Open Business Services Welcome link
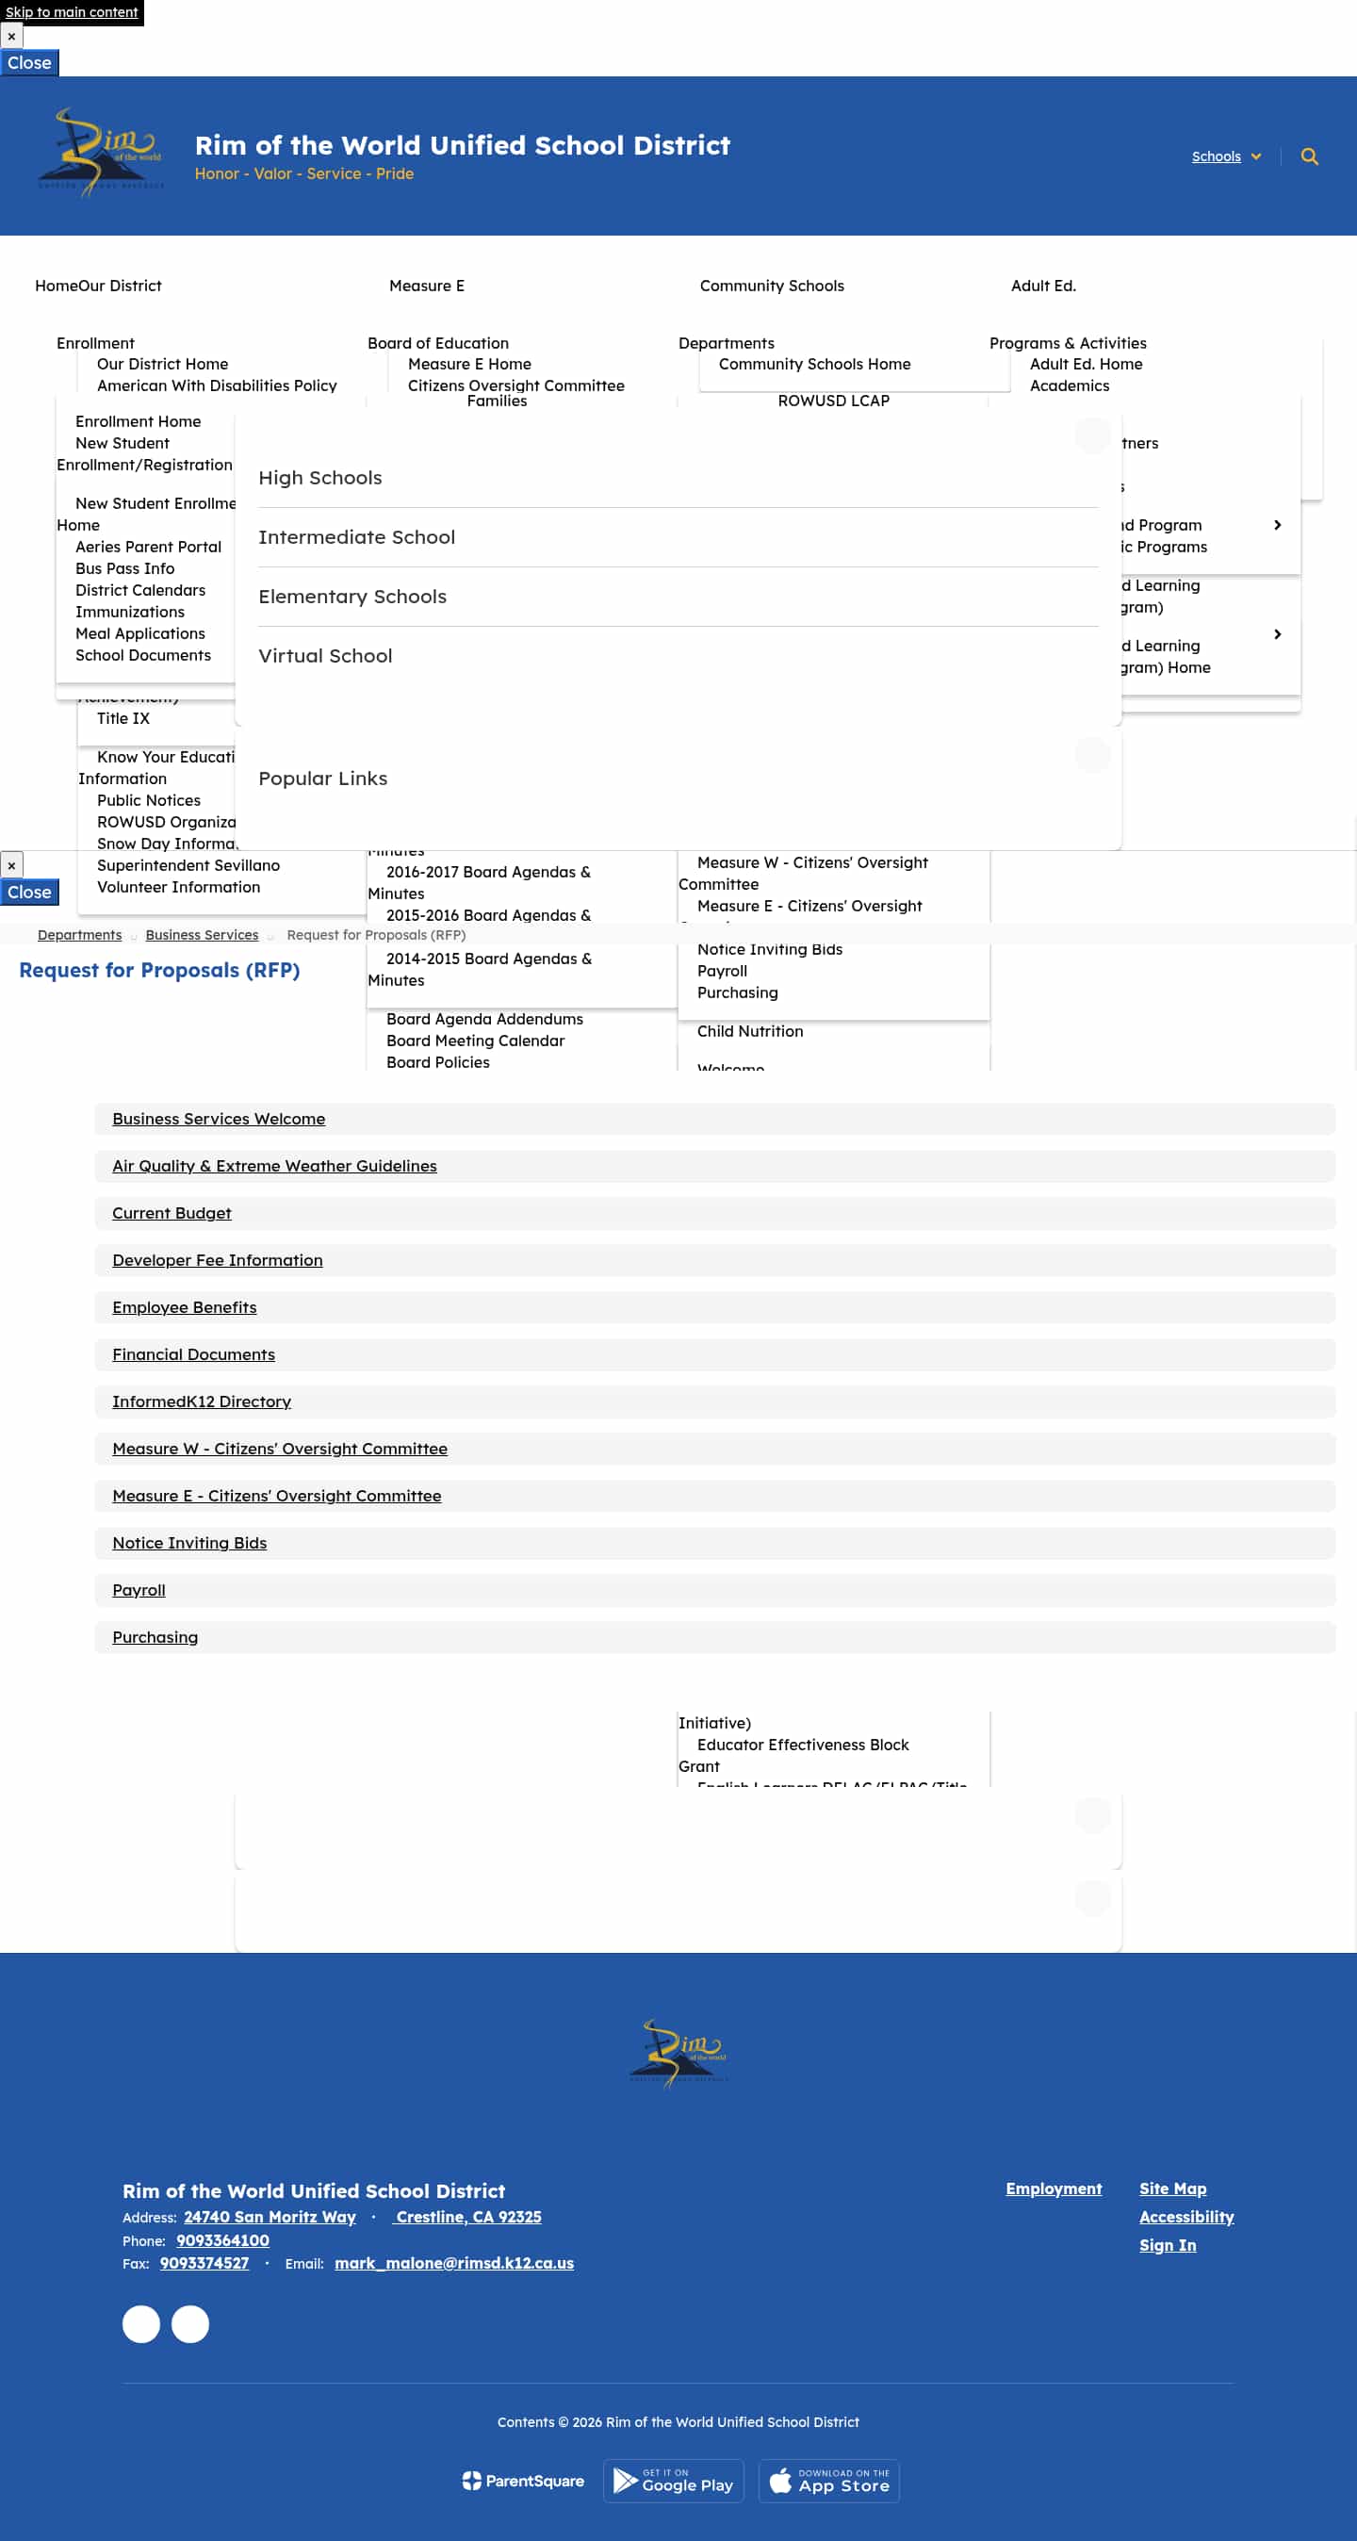The width and height of the screenshot is (1357, 2541). pyautogui.click(x=219, y=1119)
